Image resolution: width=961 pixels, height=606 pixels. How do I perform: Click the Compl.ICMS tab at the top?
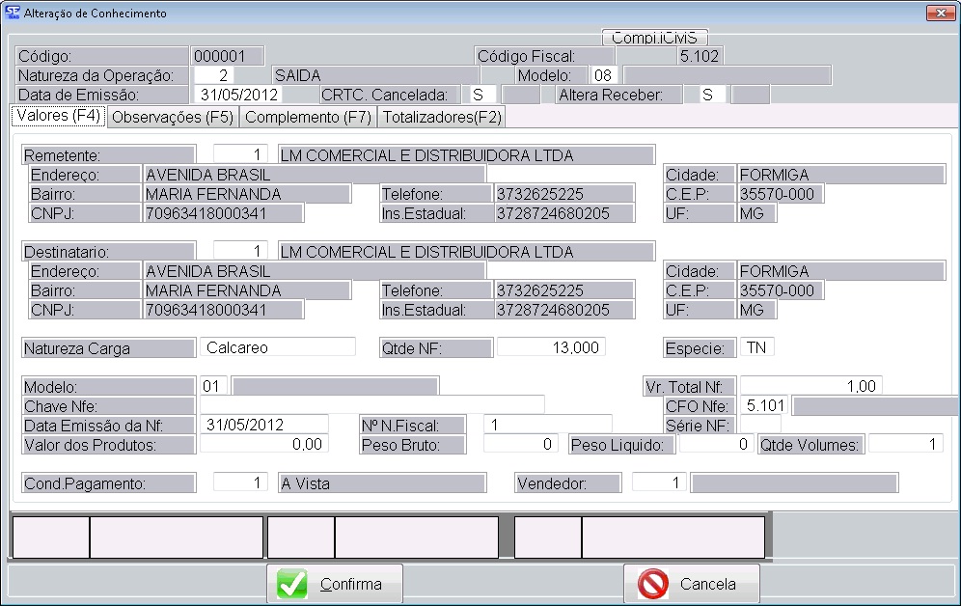click(x=654, y=38)
